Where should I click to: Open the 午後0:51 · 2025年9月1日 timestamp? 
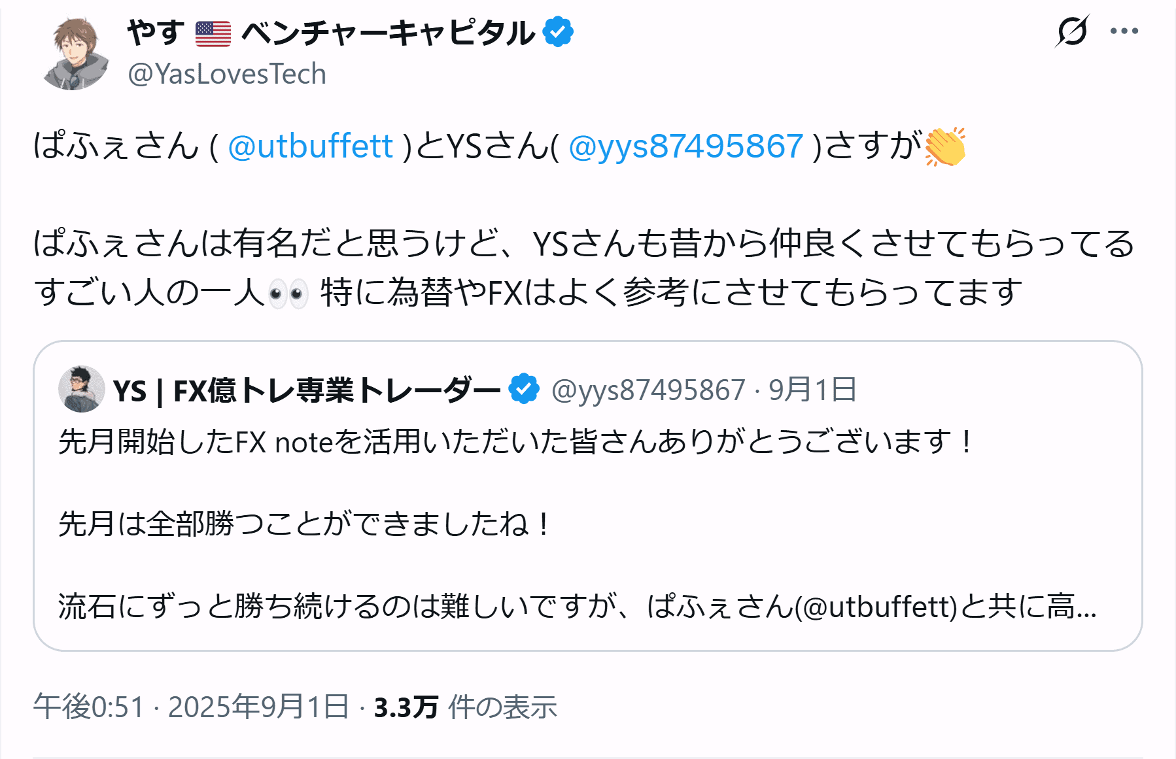191,707
